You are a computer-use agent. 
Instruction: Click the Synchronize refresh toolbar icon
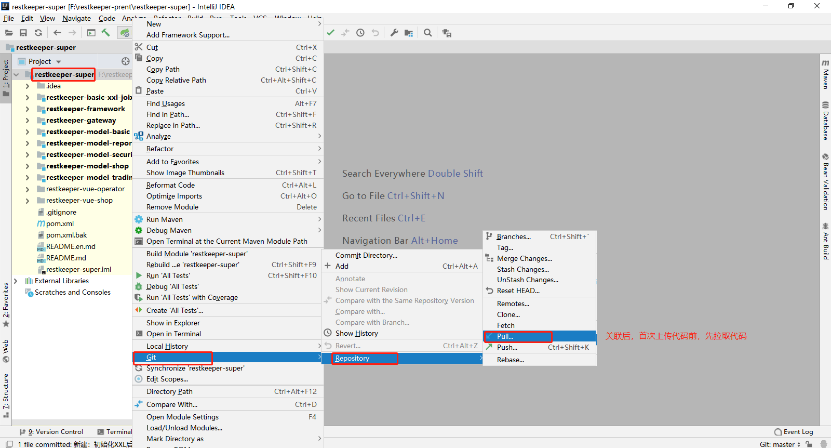(x=38, y=33)
